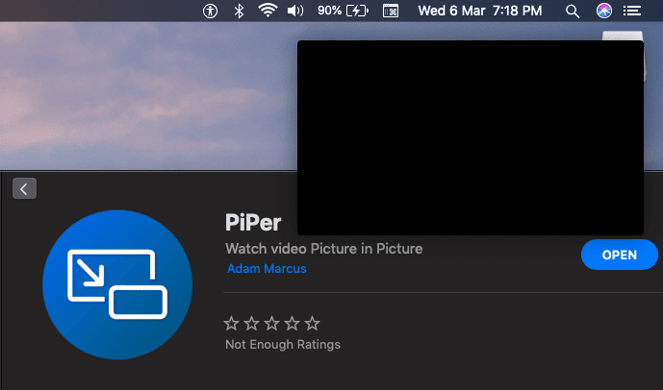663x390 pixels.
Task: Open the date and time Wed 6 Mar
Action: pyautogui.click(x=480, y=11)
